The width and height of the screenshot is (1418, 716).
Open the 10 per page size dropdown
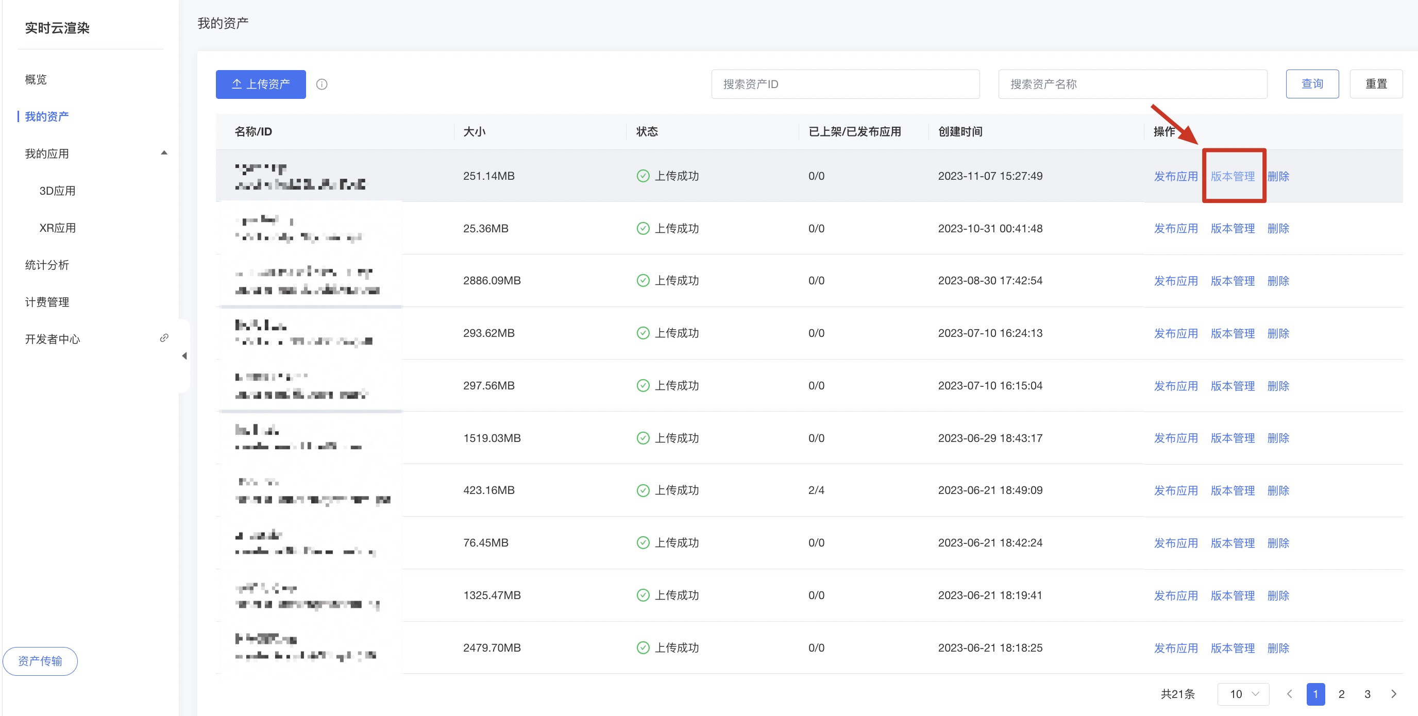[x=1243, y=694]
